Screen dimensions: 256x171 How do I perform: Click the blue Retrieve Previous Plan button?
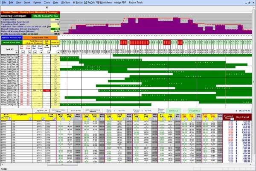tap(12, 38)
